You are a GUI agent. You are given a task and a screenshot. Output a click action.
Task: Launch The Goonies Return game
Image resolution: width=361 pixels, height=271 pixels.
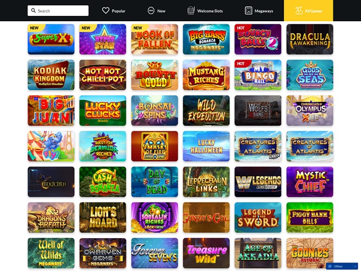coord(310,253)
